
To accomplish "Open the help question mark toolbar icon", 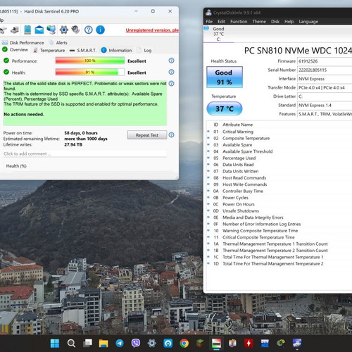I will point(89,30).
